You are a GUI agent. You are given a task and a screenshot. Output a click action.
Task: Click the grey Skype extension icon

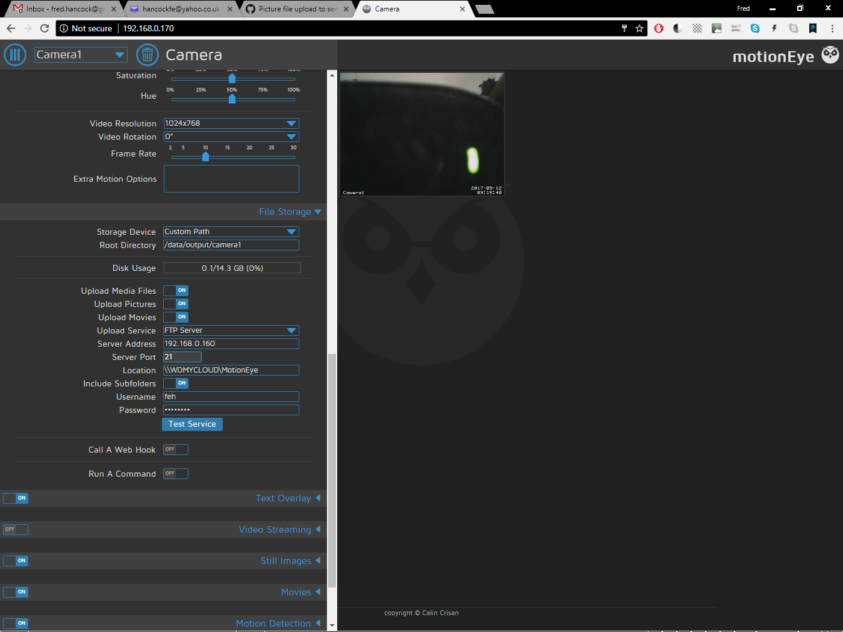(x=794, y=28)
